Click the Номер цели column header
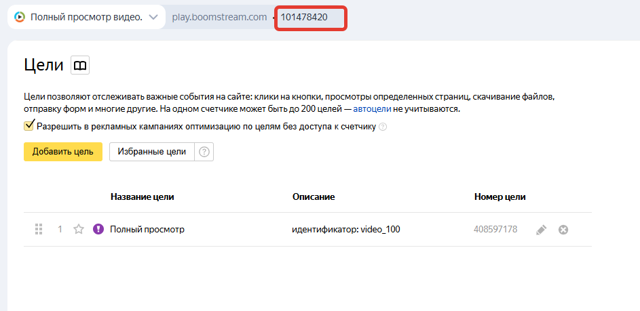The image size is (640, 311). [500, 197]
